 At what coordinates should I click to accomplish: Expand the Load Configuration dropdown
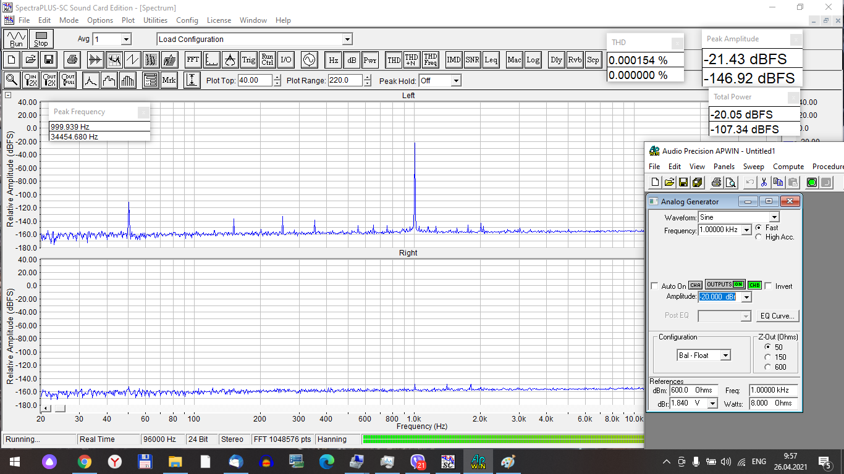tap(347, 39)
